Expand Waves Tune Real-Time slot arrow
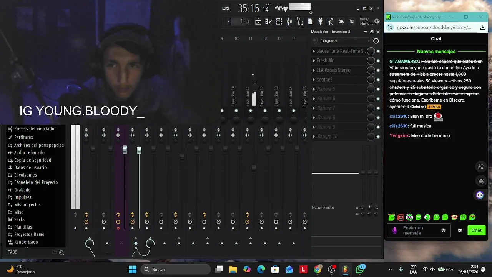 (x=314, y=51)
